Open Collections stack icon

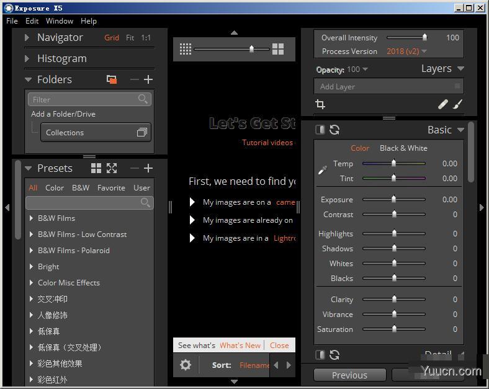point(142,133)
